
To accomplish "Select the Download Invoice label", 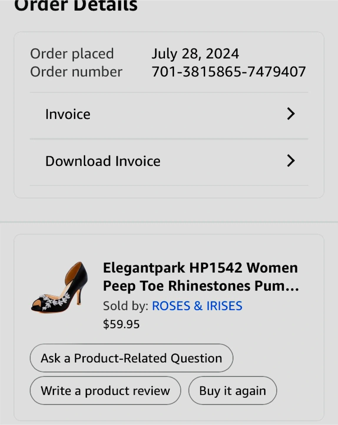I will point(103,161).
